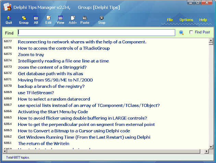Click the horizontal scrollbar left arrow

[x=5, y=151]
